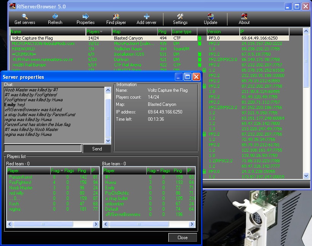Open the About dialog icon
Viewport: 312px width, 246px height.
pyautogui.click(x=244, y=16)
